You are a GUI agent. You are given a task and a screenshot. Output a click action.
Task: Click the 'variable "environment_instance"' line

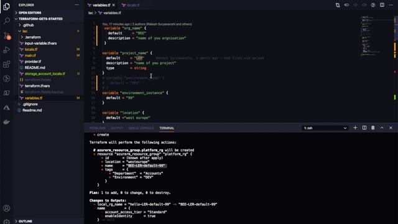click(x=135, y=93)
